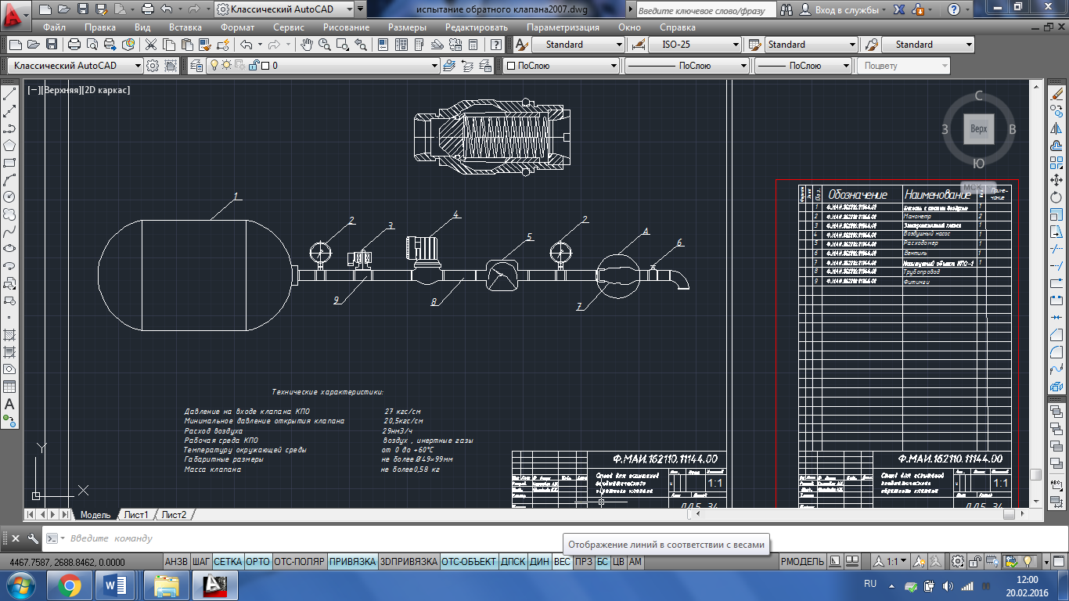Select the Polygon draw tool
Screen dimensions: 1069x601
pyautogui.click(x=9, y=146)
